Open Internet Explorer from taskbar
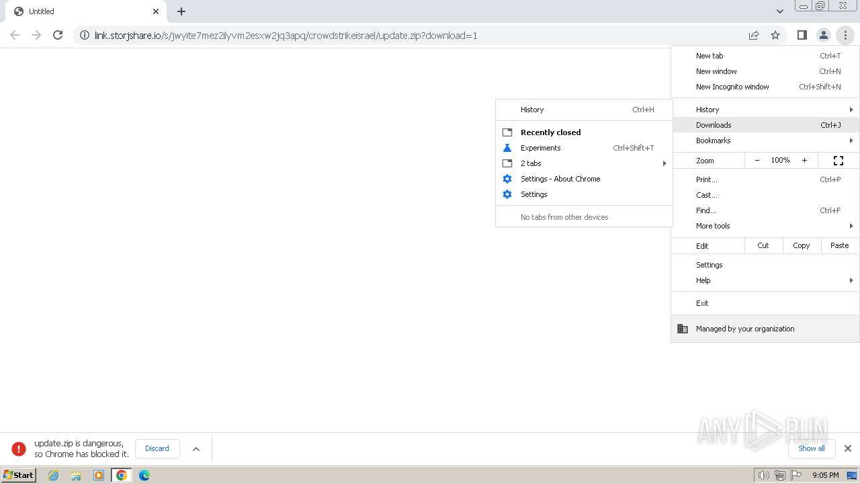The height and width of the screenshot is (484, 860). click(x=54, y=475)
